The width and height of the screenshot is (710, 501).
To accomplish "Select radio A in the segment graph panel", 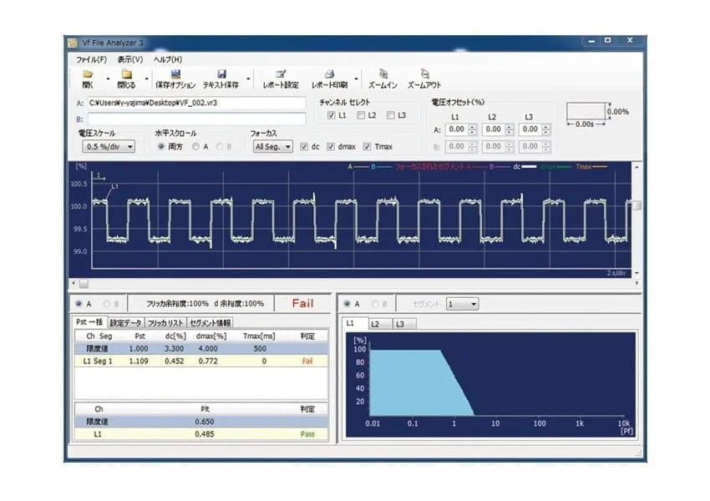I will (x=347, y=304).
